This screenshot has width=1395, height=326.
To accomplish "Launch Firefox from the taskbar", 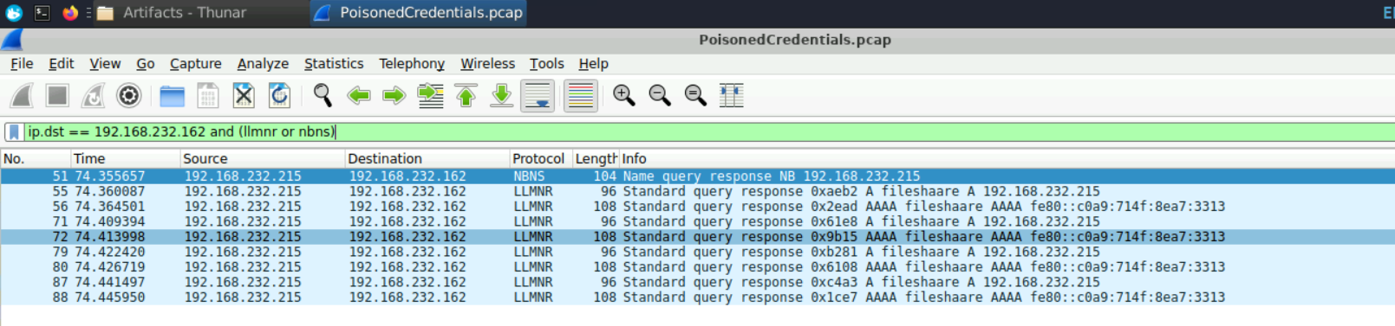I will pyautogui.click(x=70, y=12).
